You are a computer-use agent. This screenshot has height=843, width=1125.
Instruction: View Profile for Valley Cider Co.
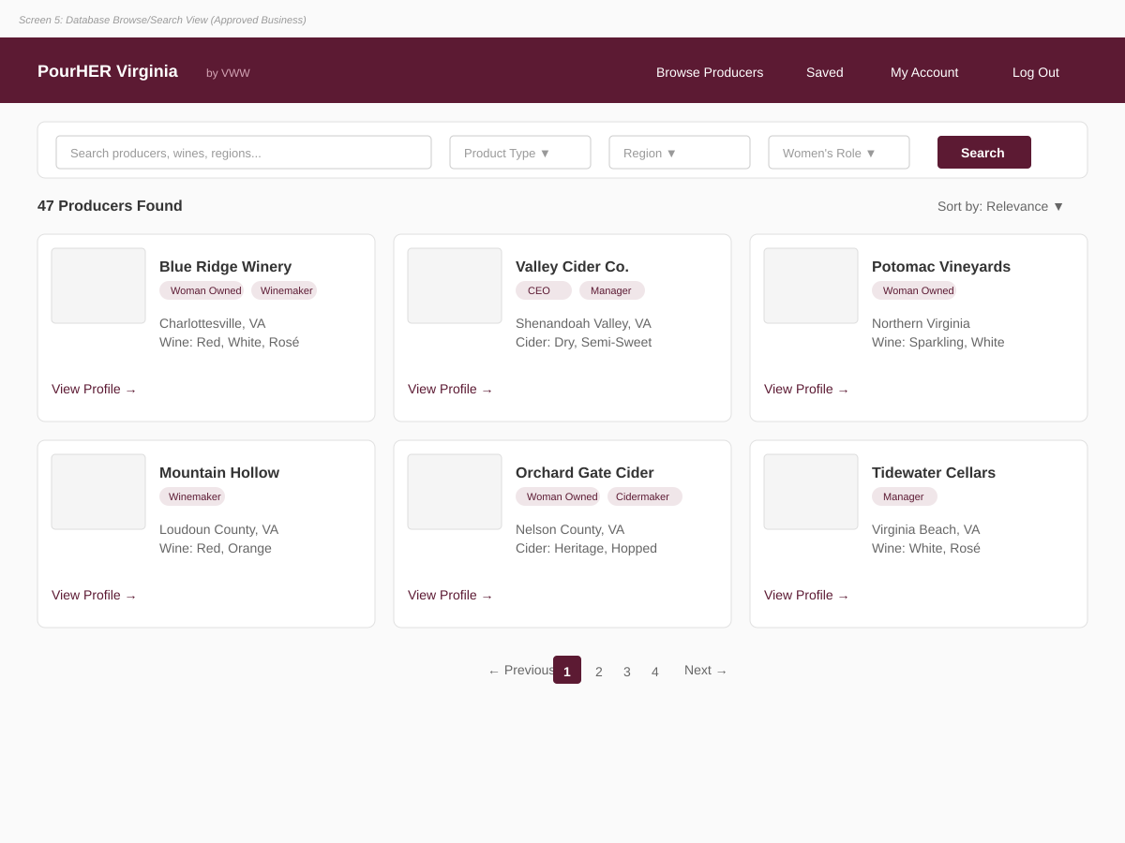click(x=450, y=389)
